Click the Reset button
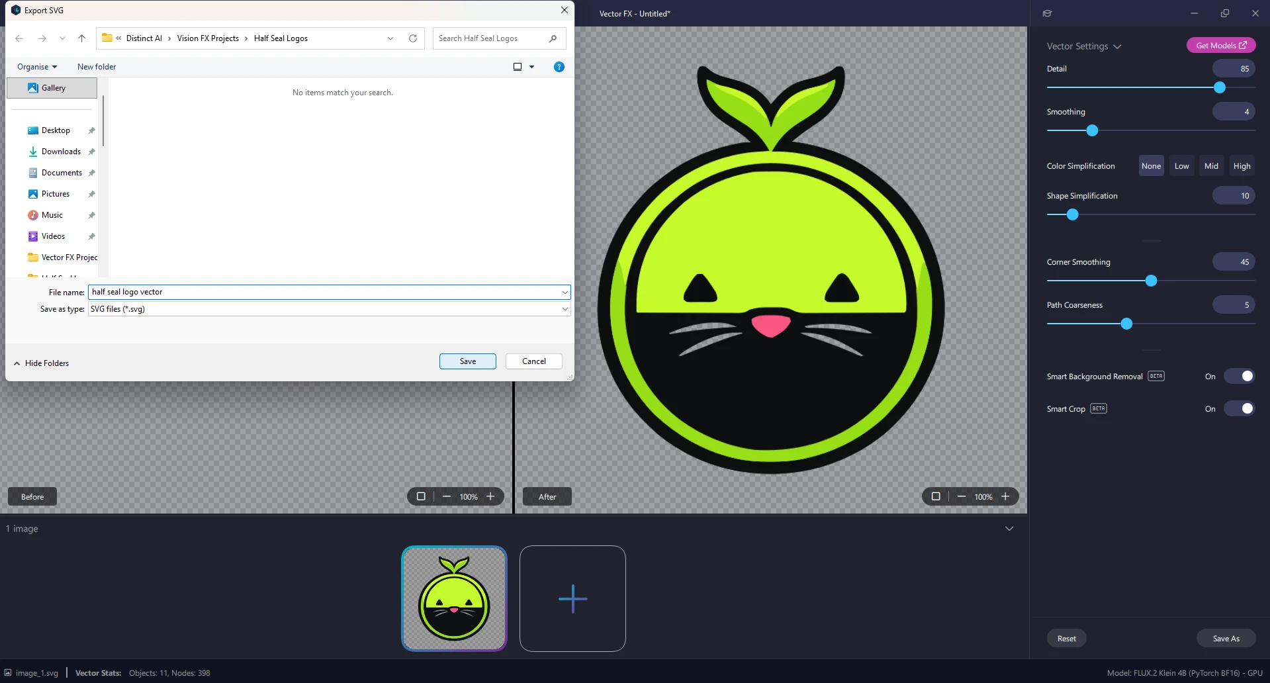1270x683 pixels. (1067, 639)
